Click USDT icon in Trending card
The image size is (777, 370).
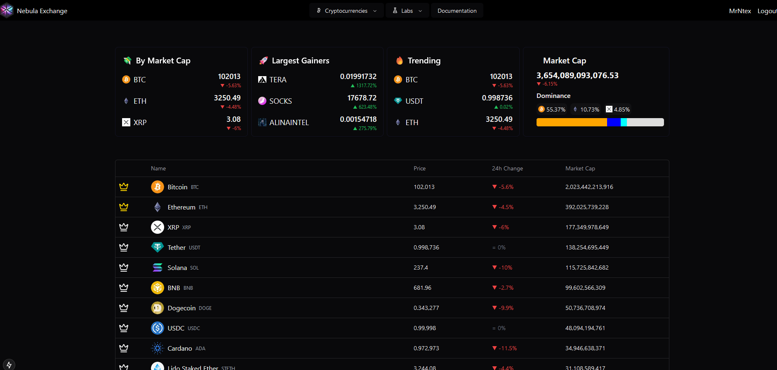[x=398, y=101]
